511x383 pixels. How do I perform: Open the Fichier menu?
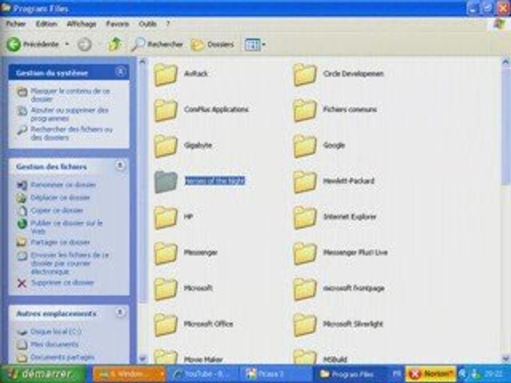(x=15, y=24)
